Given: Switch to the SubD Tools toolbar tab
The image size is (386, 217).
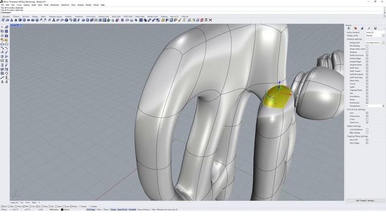Looking at the screenshot, I should tap(128, 16).
